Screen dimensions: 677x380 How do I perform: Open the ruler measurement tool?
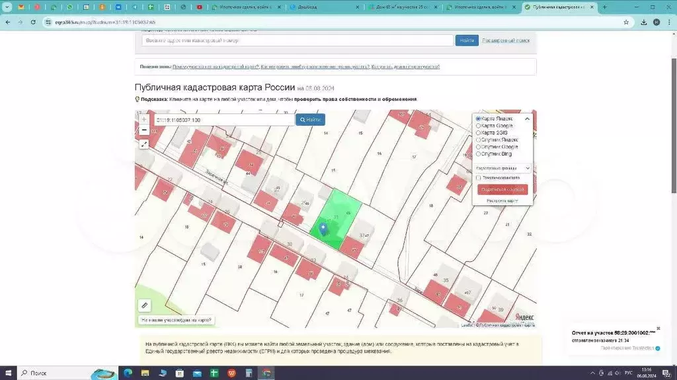[x=145, y=305]
